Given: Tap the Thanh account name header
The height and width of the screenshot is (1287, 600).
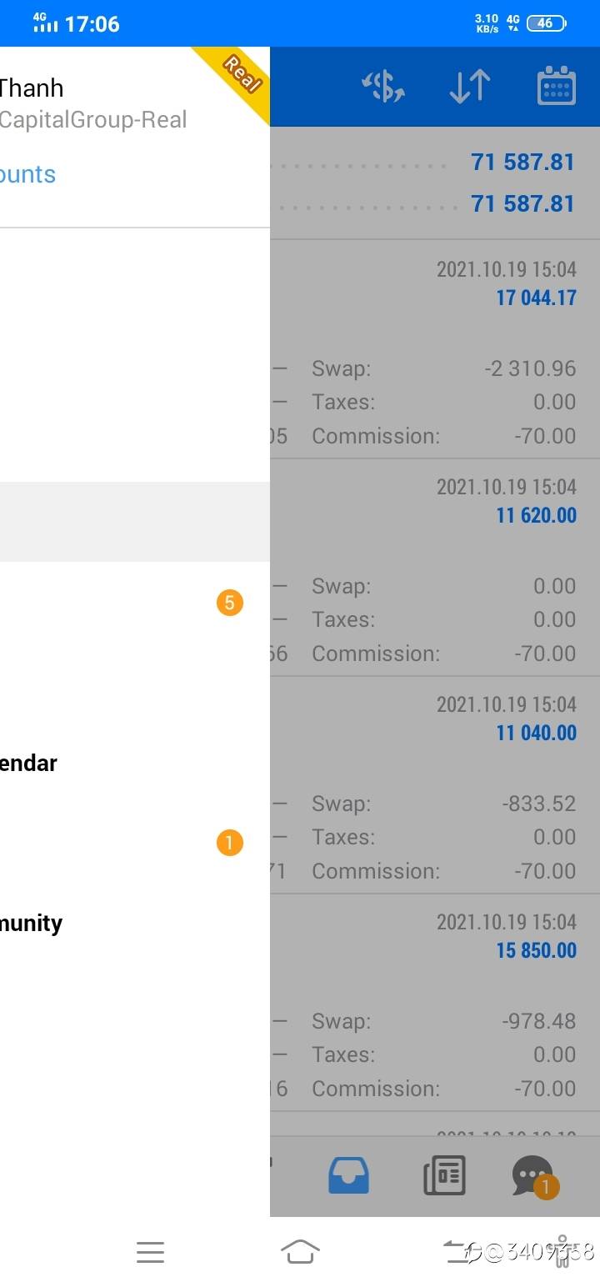Looking at the screenshot, I should [32, 88].
